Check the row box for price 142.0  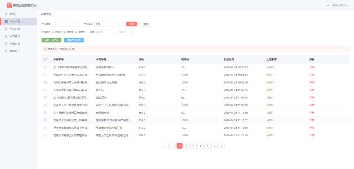pos(45,128)
